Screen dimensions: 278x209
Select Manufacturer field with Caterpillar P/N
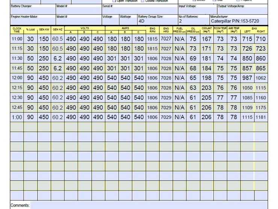(239, 21)
